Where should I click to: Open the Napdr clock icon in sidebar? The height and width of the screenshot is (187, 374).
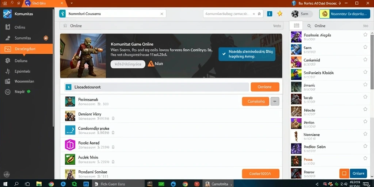coord(8,92)
